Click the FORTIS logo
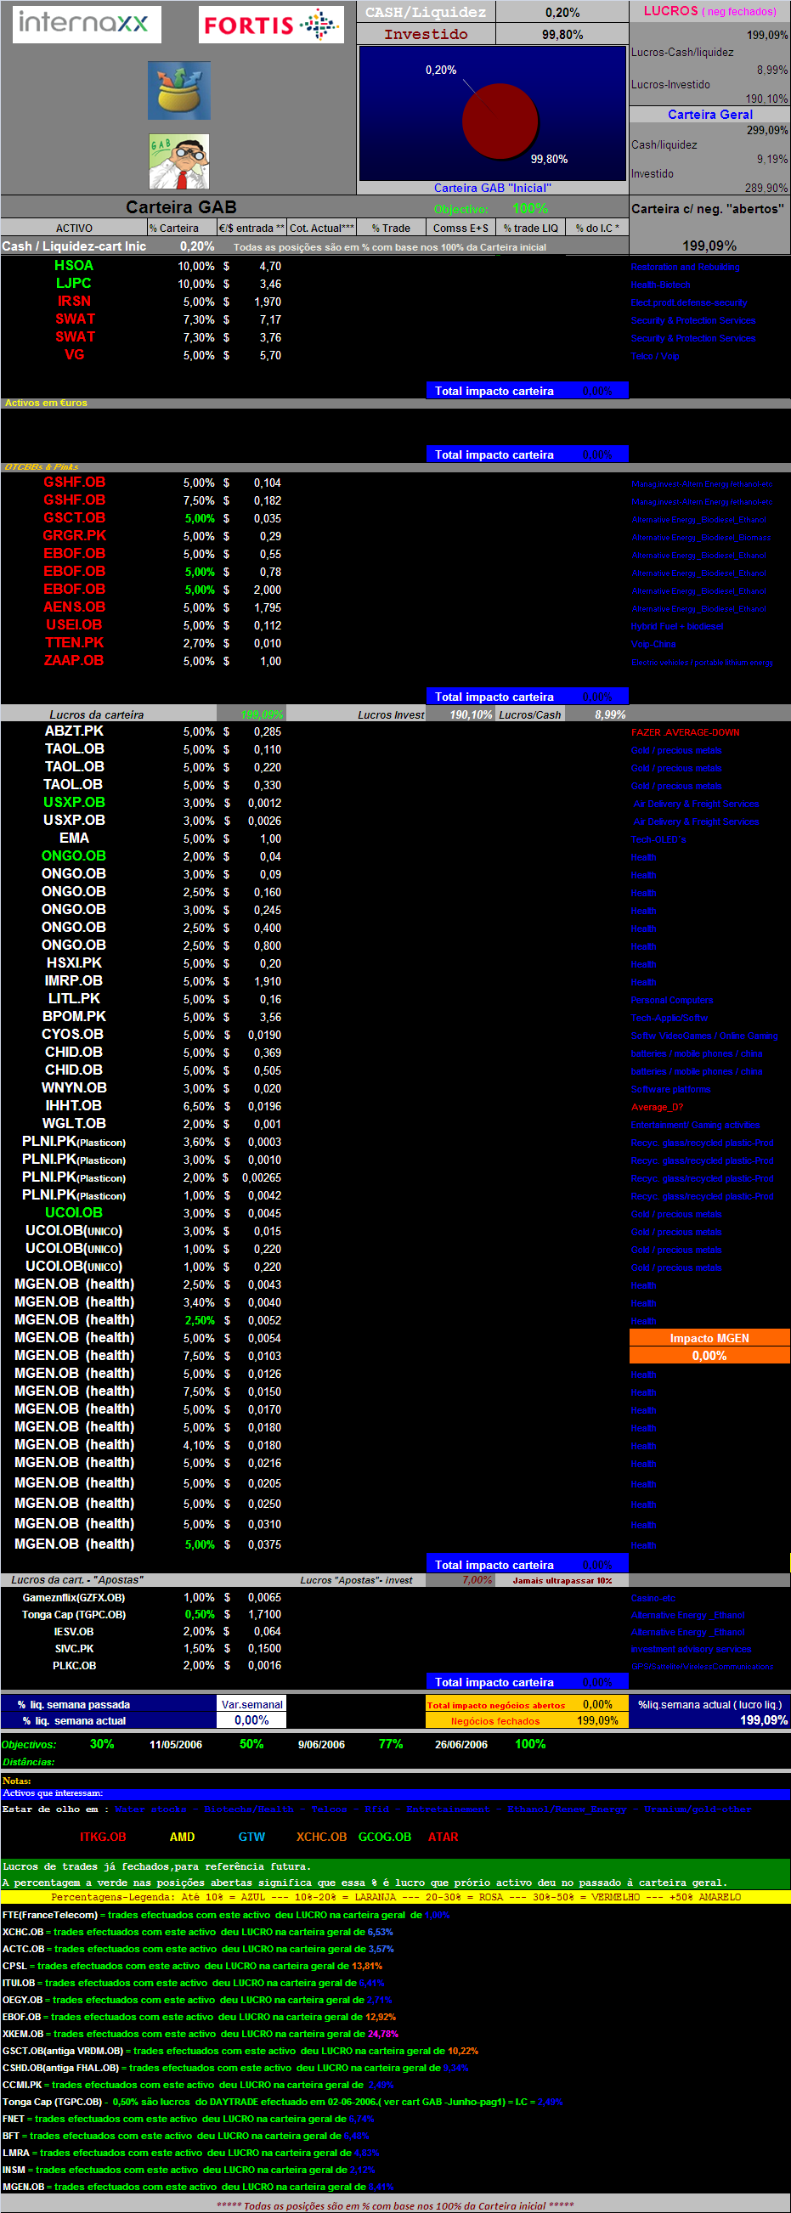The image size is (791, 2213). point(270,25)
